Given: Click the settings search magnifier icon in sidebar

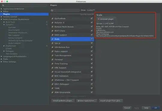Looking at the screenshot, I should coord(3,5).
